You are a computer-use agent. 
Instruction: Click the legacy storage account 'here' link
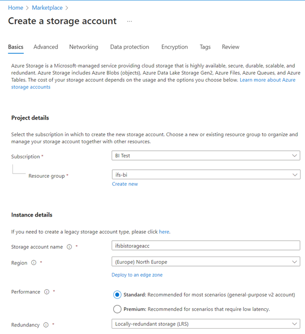pyautogui.click(x=164, y=232)
